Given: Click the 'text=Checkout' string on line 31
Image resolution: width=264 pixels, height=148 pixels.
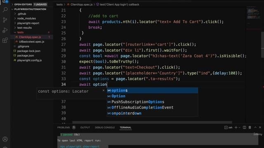Looking at the screenshot, I should (x=140, y=67).
